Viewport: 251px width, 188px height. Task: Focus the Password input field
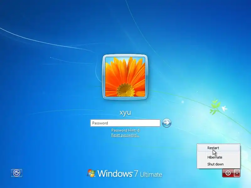pyautogui.click(x=125, y=123)
